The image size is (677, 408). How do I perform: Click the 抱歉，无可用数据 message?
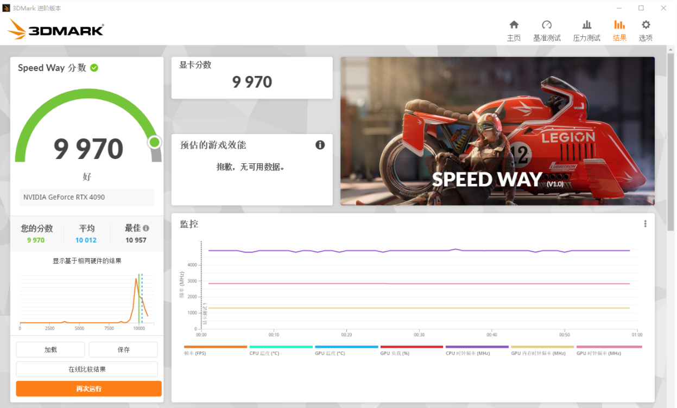[251, 167]
